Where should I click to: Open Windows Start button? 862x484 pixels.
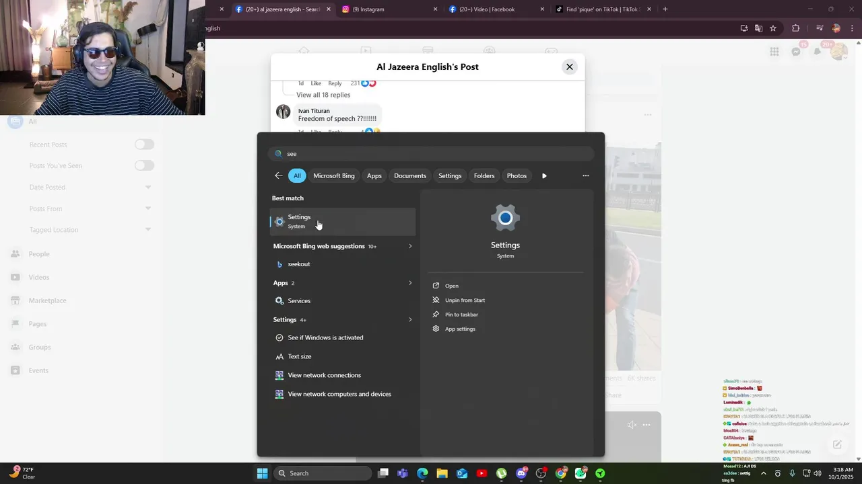[263, 473]
